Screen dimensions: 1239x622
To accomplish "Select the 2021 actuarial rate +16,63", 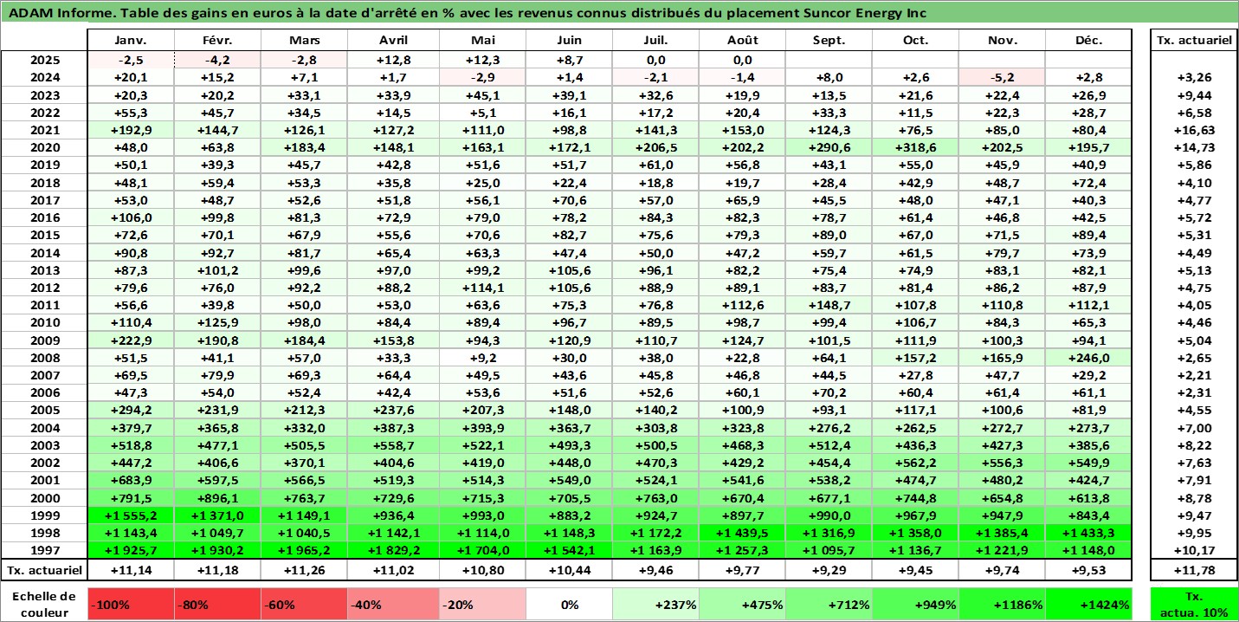I will click(1194, 130).
